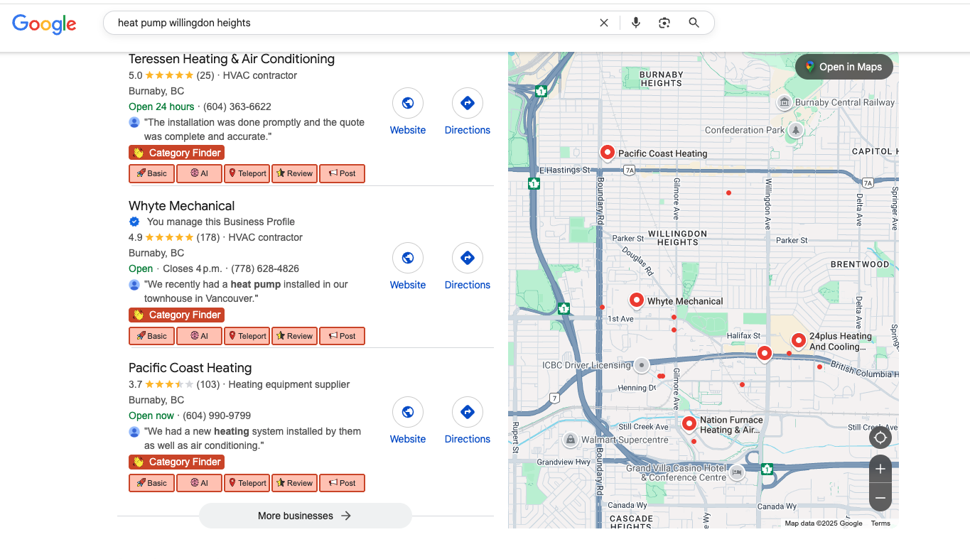
Task: Click Teressen phone number (604) 363-6622
Action: click(237, 107)
